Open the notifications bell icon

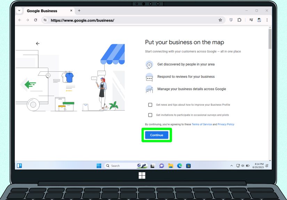coord(267,166)
